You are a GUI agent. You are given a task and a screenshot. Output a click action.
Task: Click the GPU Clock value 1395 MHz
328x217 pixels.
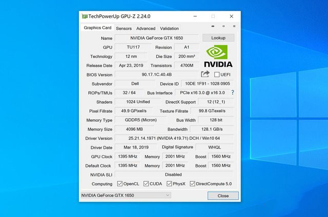click(x=128, y=157)
